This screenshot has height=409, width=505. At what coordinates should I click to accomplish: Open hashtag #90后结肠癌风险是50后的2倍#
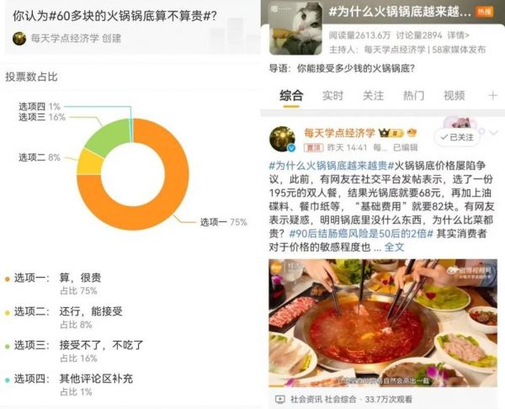pos(361,234)
